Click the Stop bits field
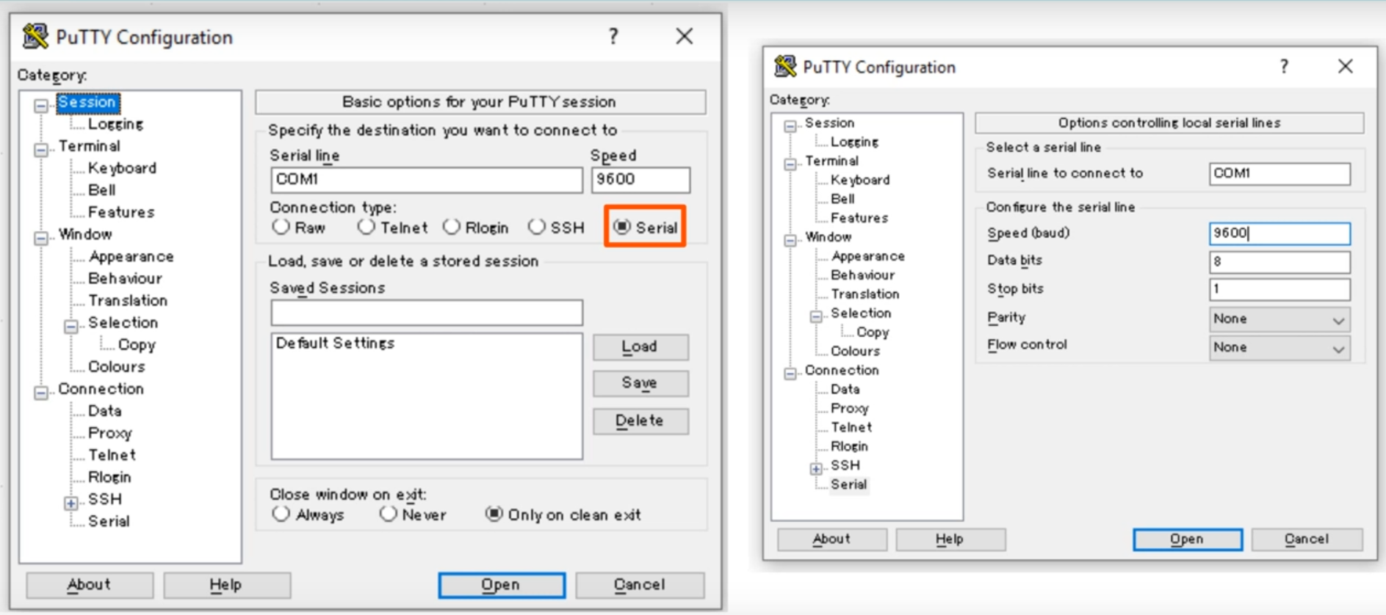Image resolution: width=1386 pixels, height=615 pixels. 1279,289
